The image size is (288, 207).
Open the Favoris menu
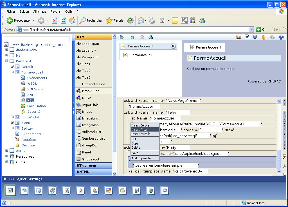(x=55, y=12)
